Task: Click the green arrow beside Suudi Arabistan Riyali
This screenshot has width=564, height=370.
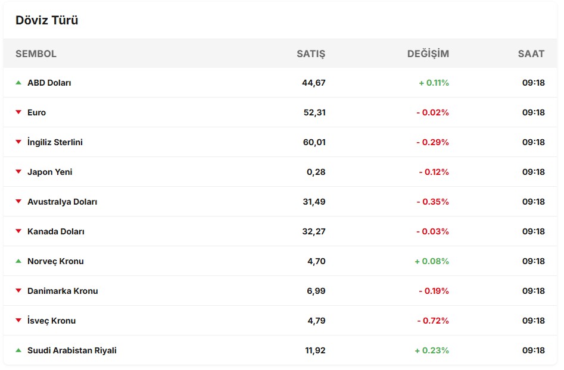Action: tap(18, 350)
